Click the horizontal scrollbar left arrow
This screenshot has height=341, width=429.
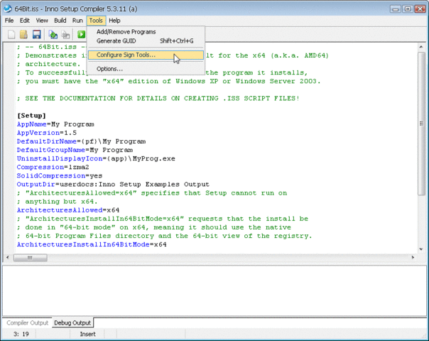click(7, 258)
